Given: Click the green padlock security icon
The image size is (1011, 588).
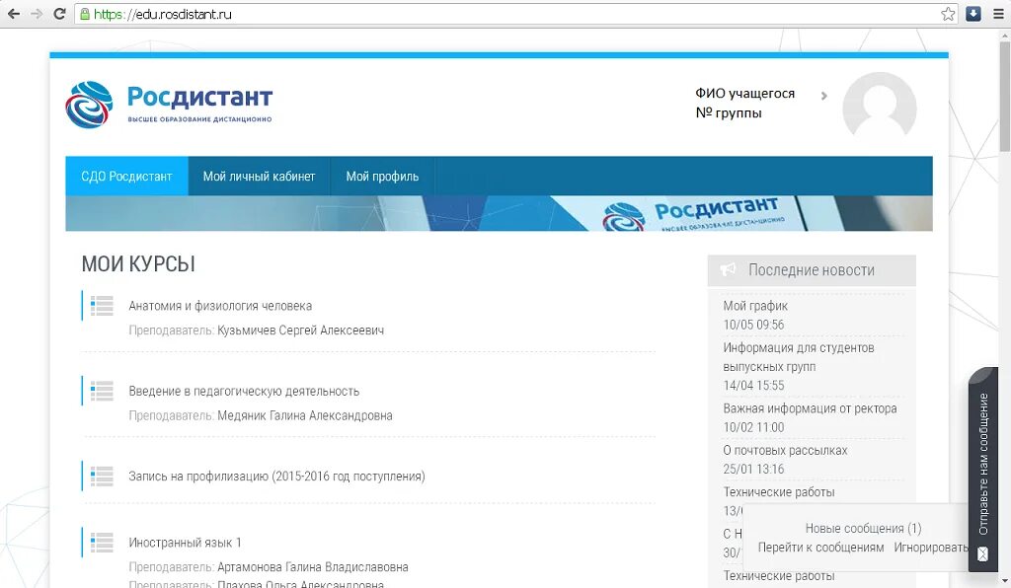Looking at the screenshot, I should tap(85, 14).
